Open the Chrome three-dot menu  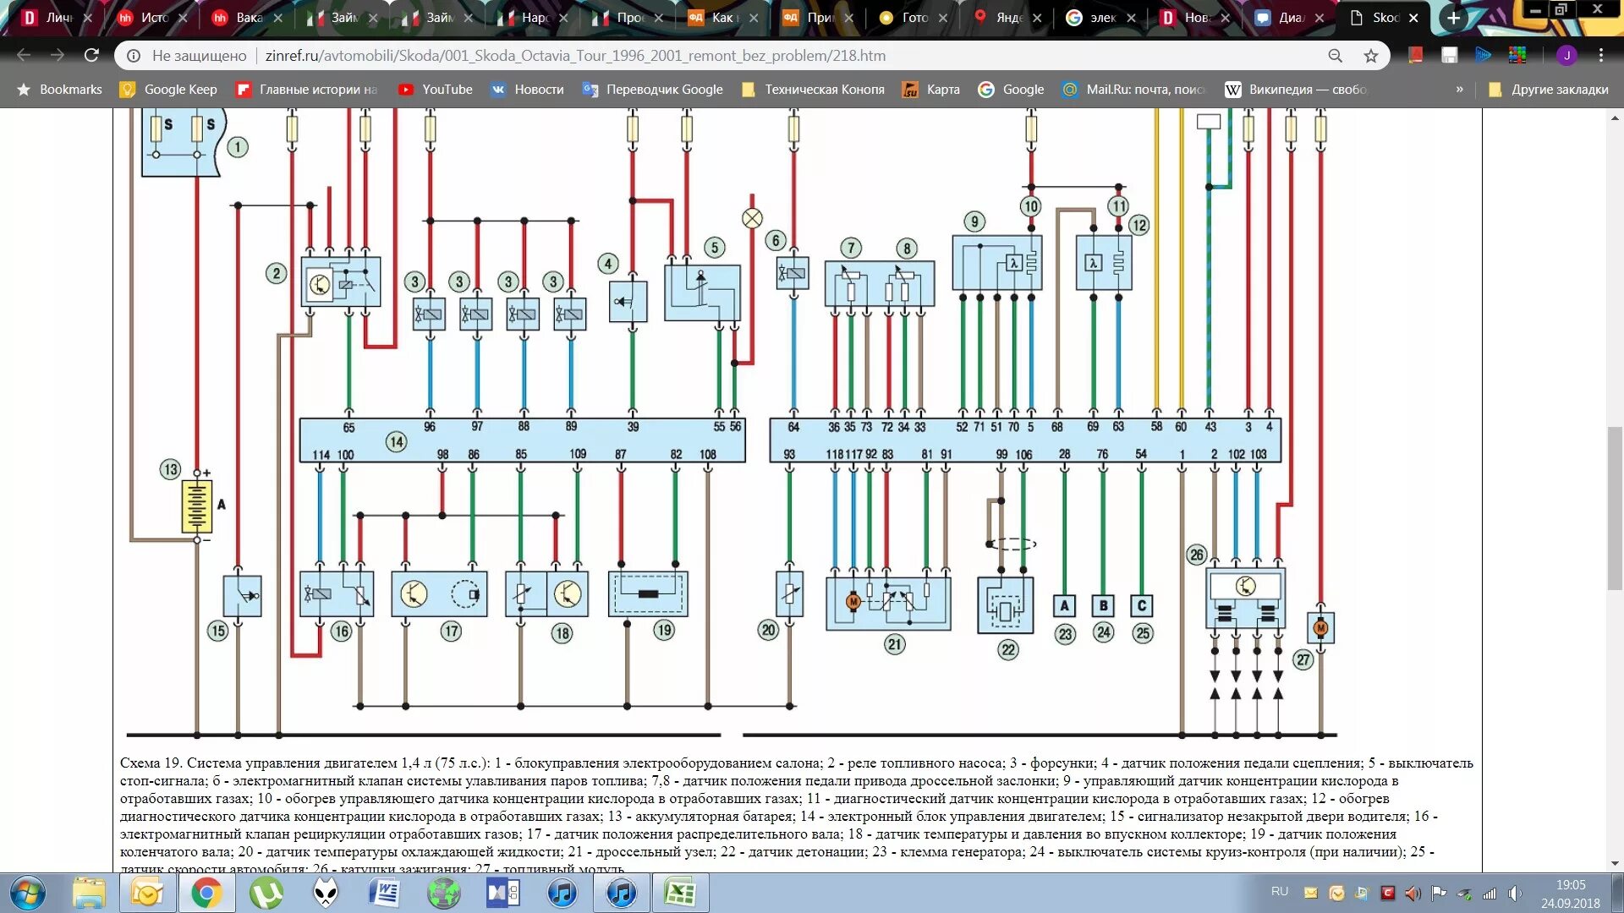1601,56
